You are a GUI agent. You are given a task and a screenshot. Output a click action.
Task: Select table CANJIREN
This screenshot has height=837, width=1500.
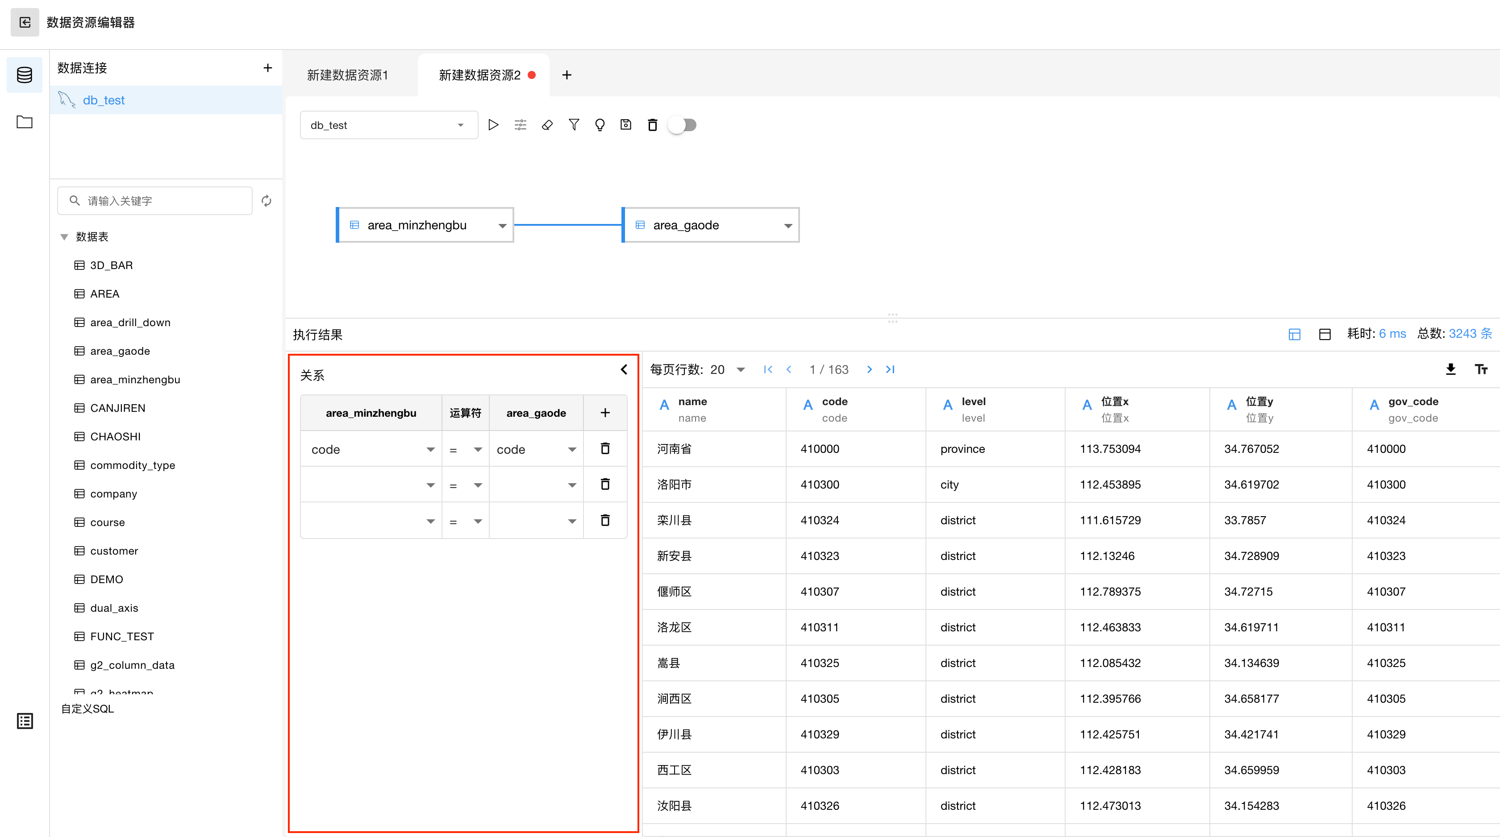(117, 408)
